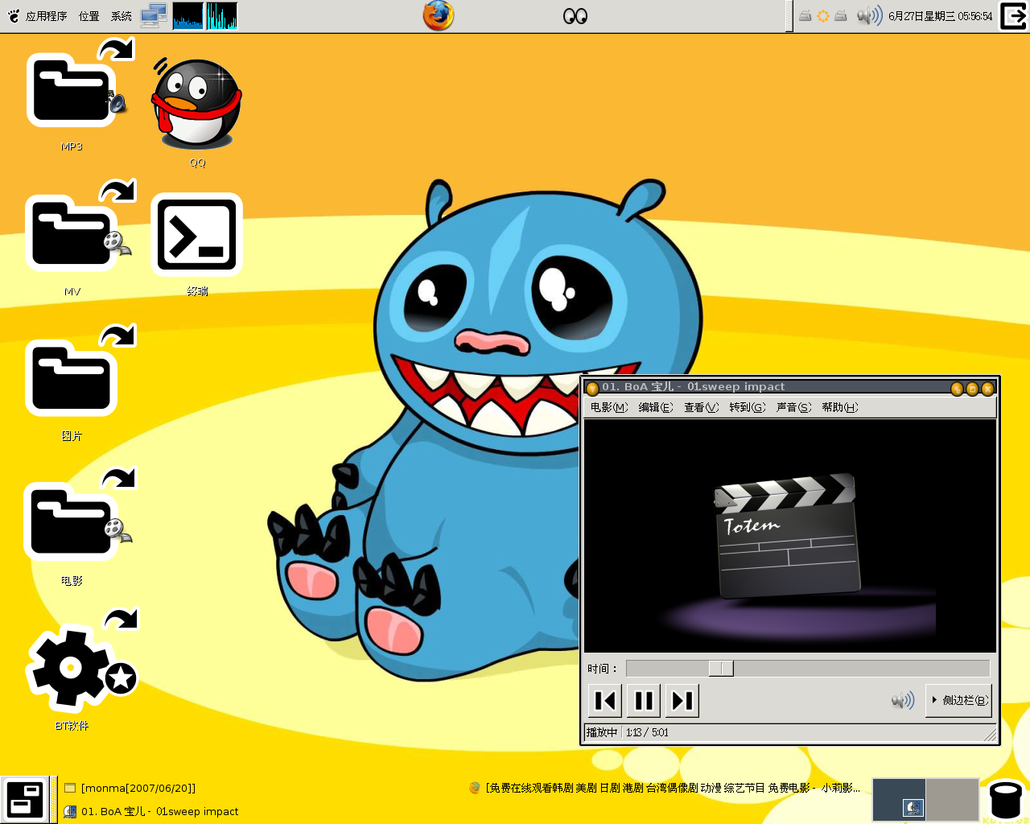Open the 位置 places menu
The image size is (1030, 824).
coord(89,16)
